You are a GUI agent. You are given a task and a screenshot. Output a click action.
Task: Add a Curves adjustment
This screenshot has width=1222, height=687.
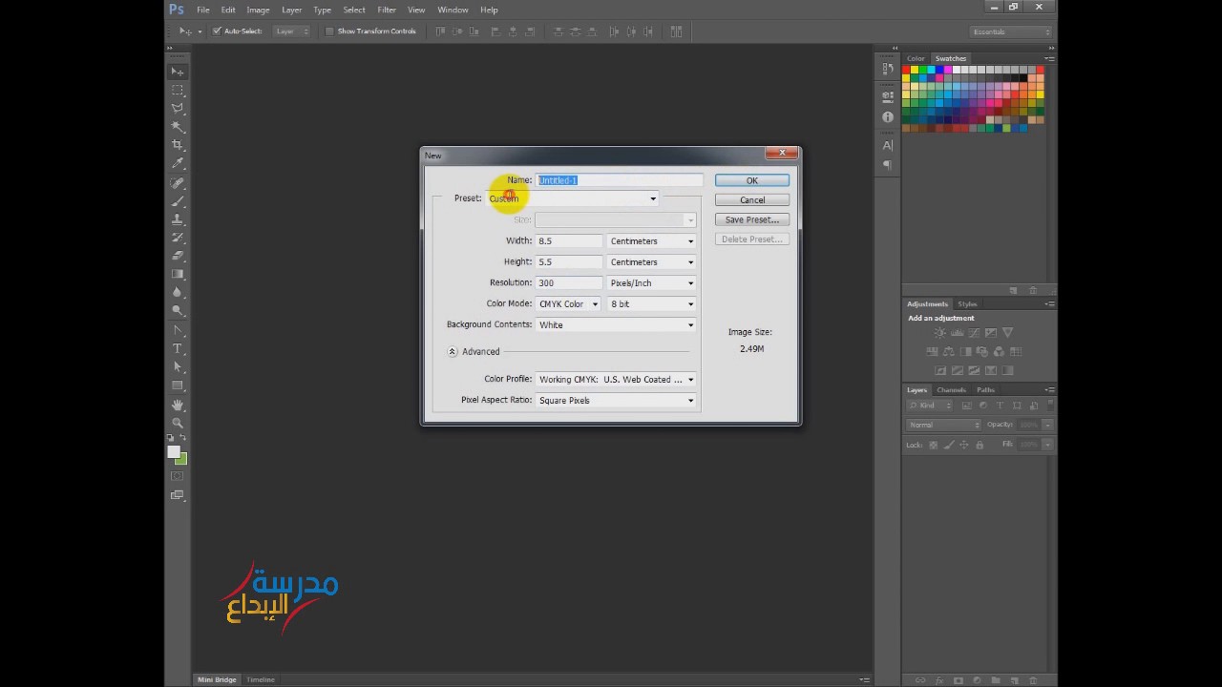pos(974,333)
